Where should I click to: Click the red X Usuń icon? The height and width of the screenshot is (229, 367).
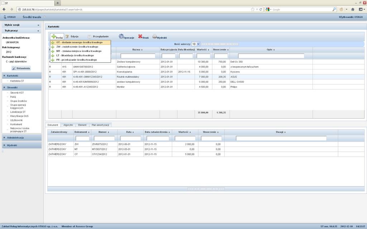tap(140, 36)
